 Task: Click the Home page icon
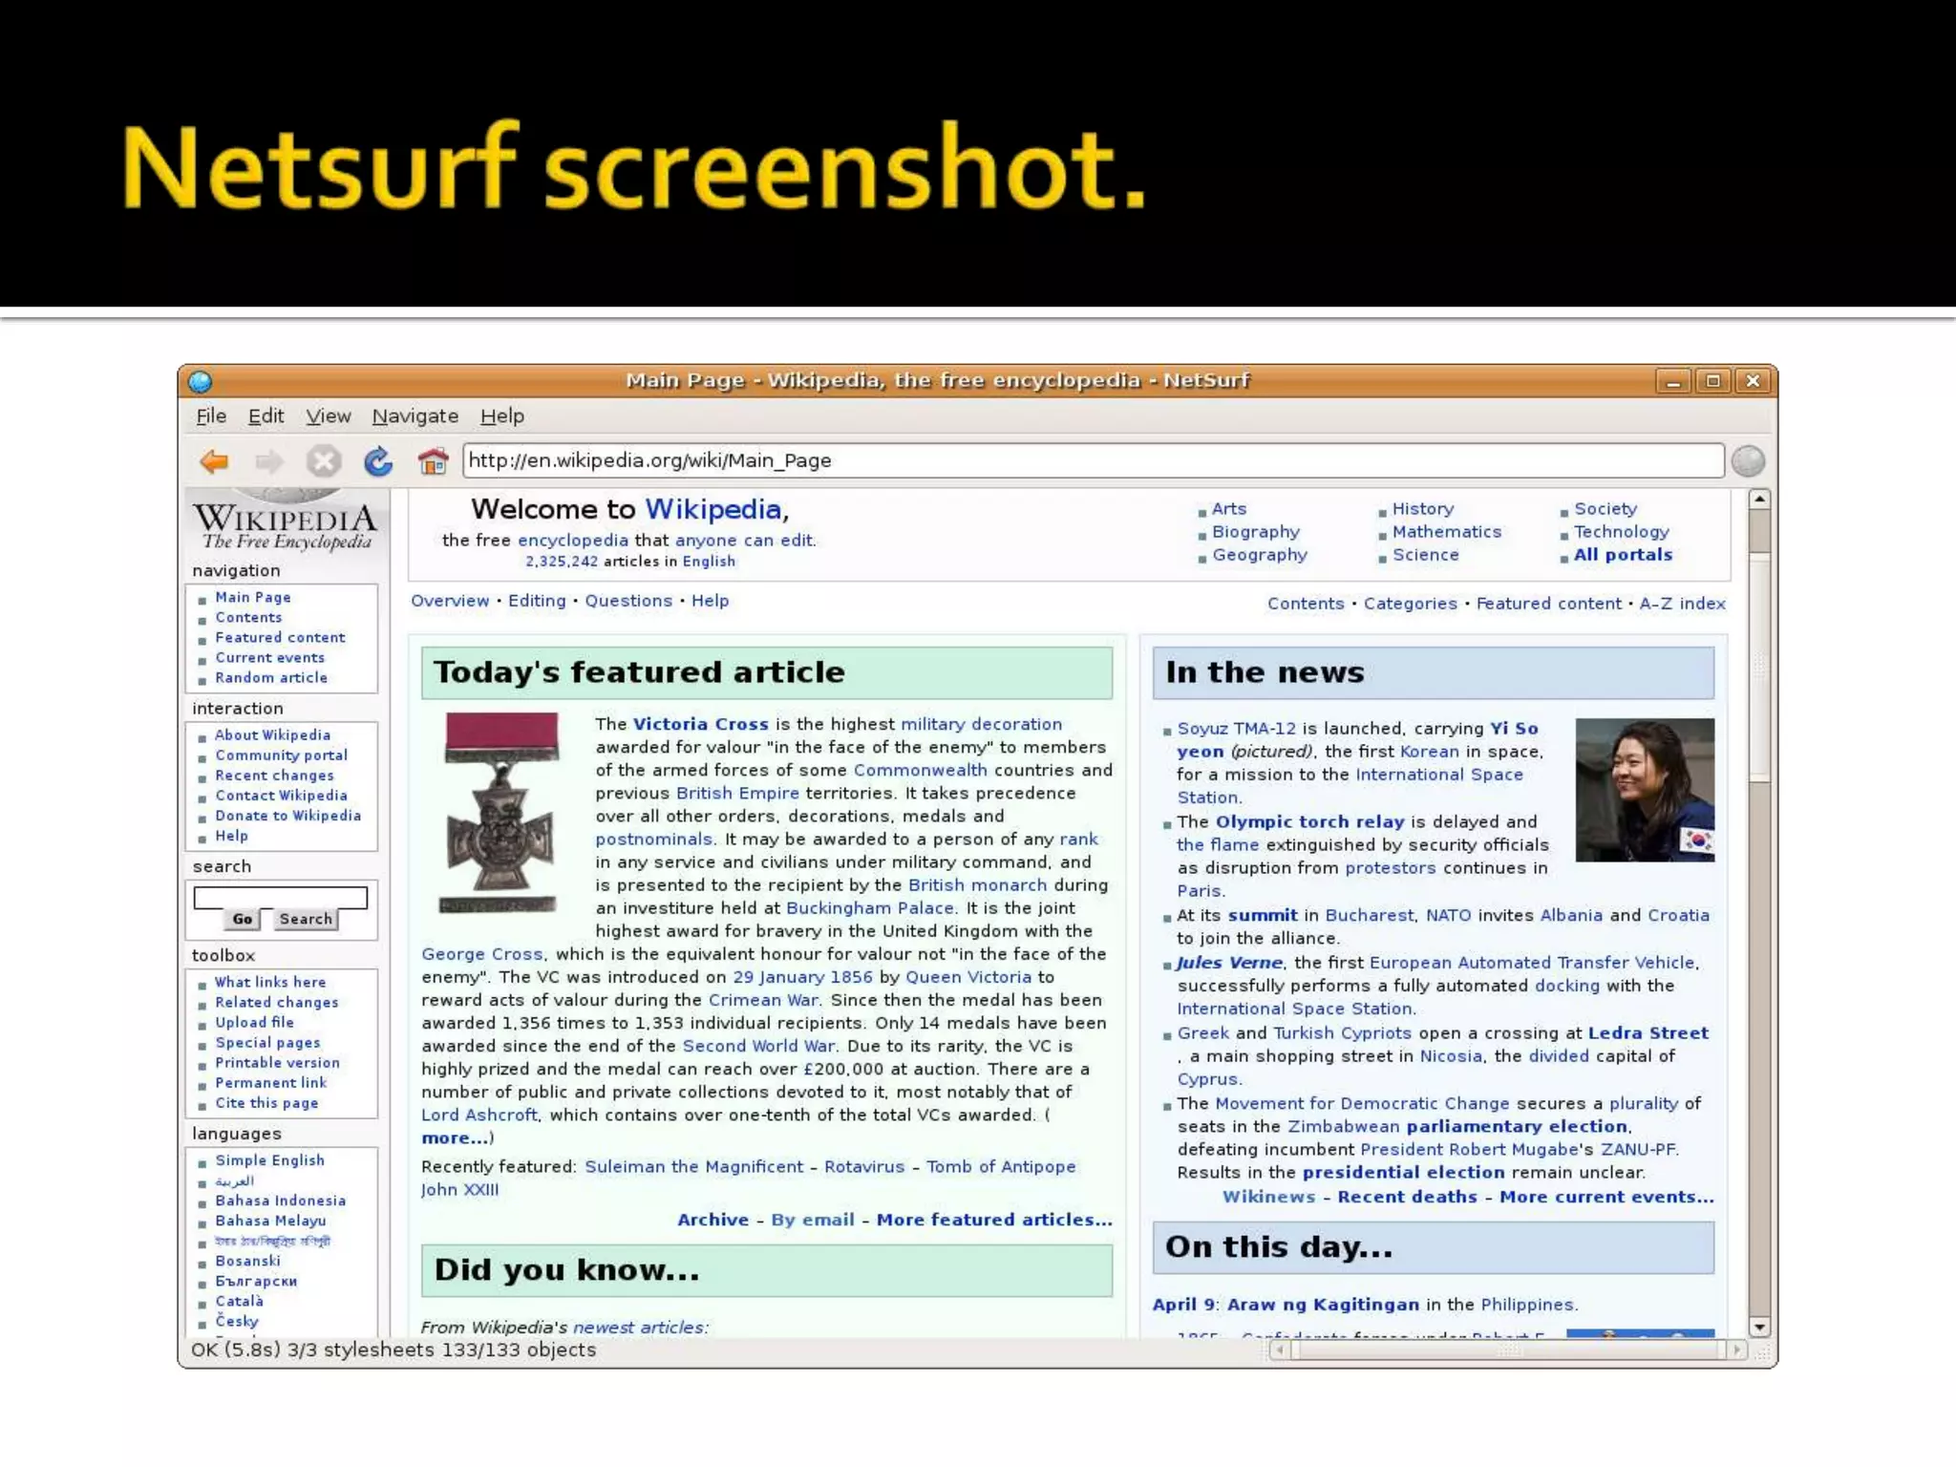(433, 461)
